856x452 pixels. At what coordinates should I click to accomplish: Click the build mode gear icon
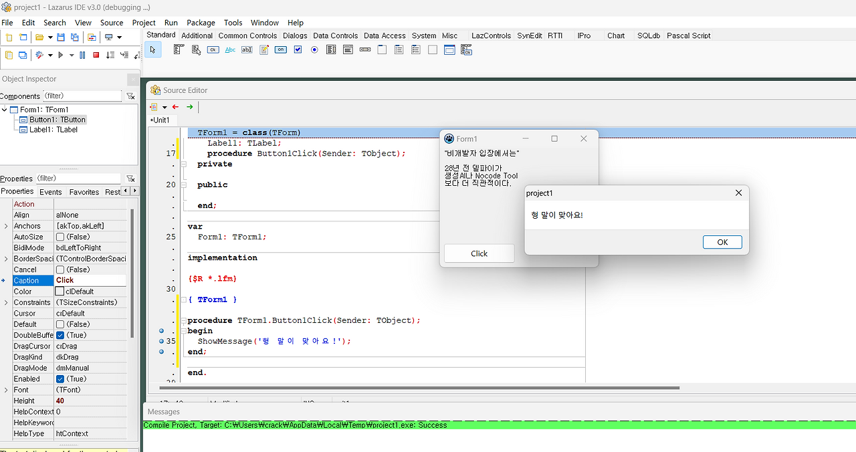[x=39, y=55]
